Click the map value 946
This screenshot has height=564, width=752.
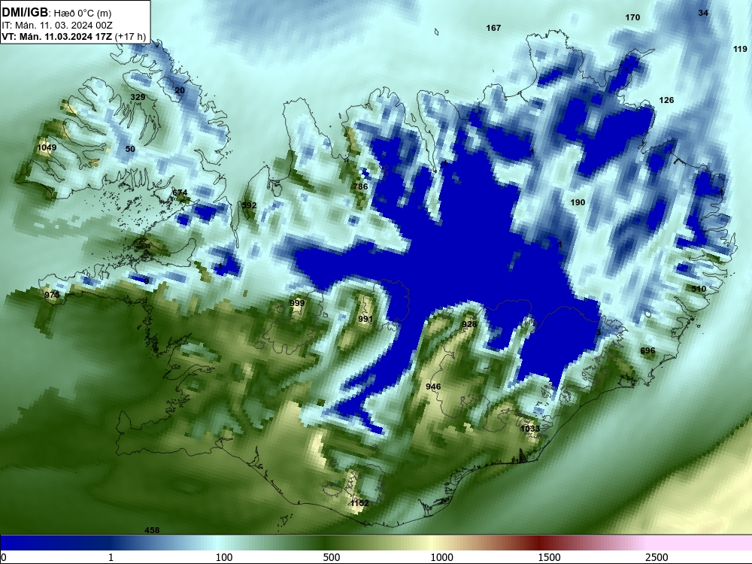[433, 387]
